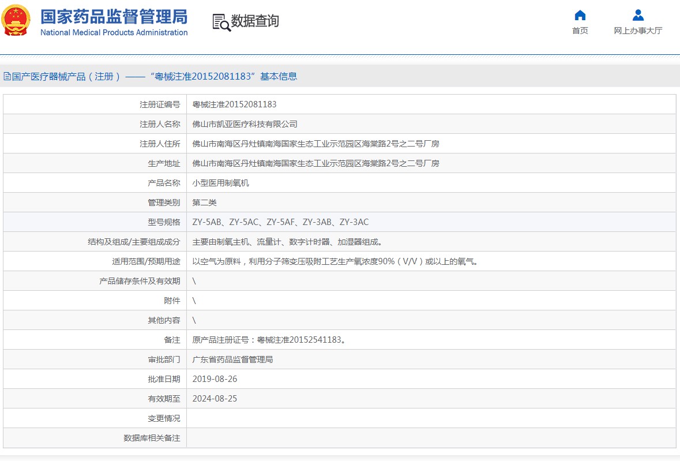Screen dimensions: 680x461
Task: Select intended use text 以空气为原料
Action: coord(335,261)
